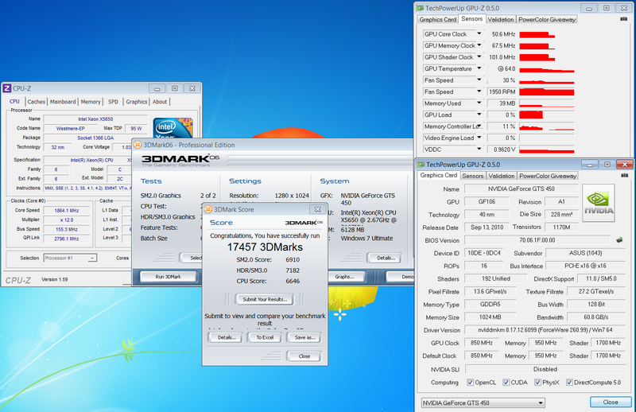This screenshot has width=636, height=412.
Task: Click the camera screenshot icon in GPU-Z Sensors window
Action: pyautogui.click(x=624, y=18)
